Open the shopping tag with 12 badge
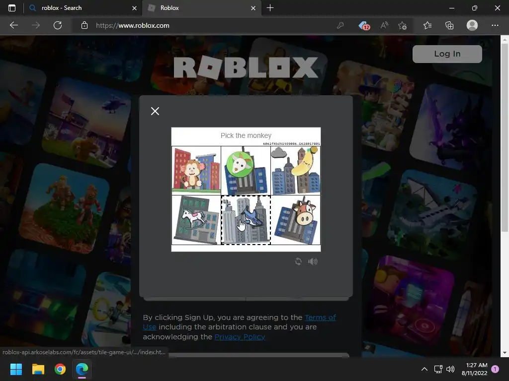The width and height of the screenshot is (509, 381). click(364, 25)
